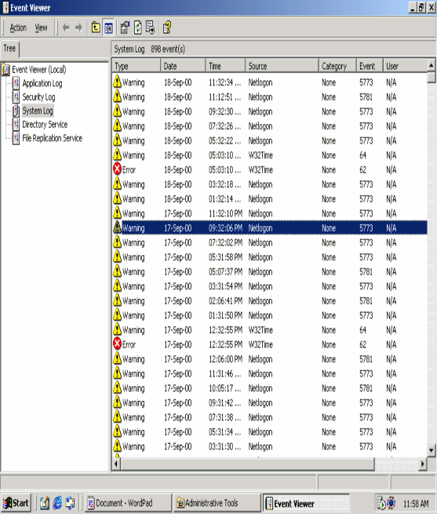Image resolution: width=437 pixels, height=514 pixels.
Task: Open the Application Log
Action: [x=42, y=84]
